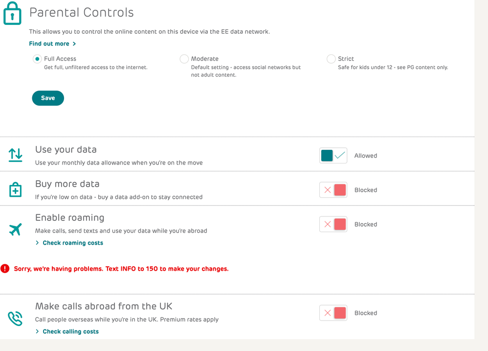Click the red error exclamation icon
The height and width of the screenshot is (351, 488).
tap(5, 268)
